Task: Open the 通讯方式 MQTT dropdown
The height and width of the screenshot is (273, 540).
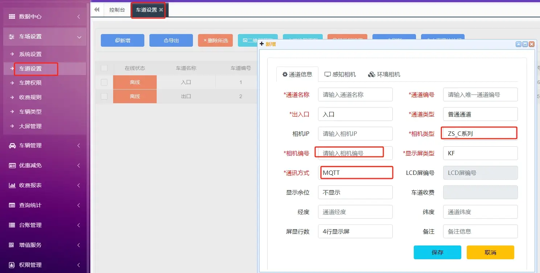Action: pyautogui.click(x=356, y=173)
